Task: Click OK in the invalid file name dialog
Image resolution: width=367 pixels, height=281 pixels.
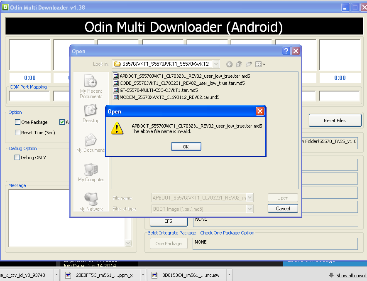Action: click(186, 146)
